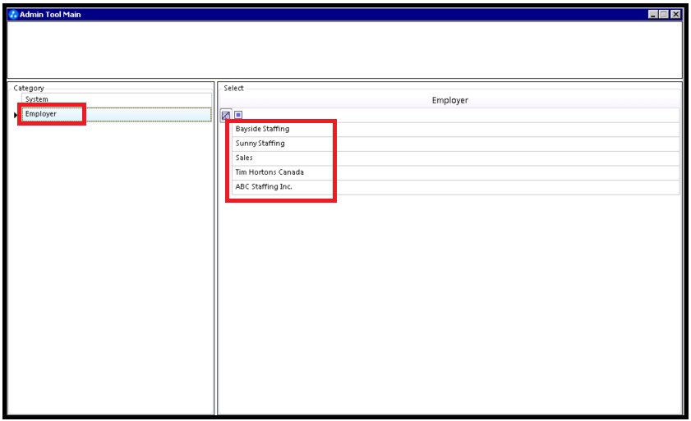Click empty area below ABC Staffing Inc. row
Image resolution: width=691 pixels, height=421 pixels.
click(x=449, y=304)
